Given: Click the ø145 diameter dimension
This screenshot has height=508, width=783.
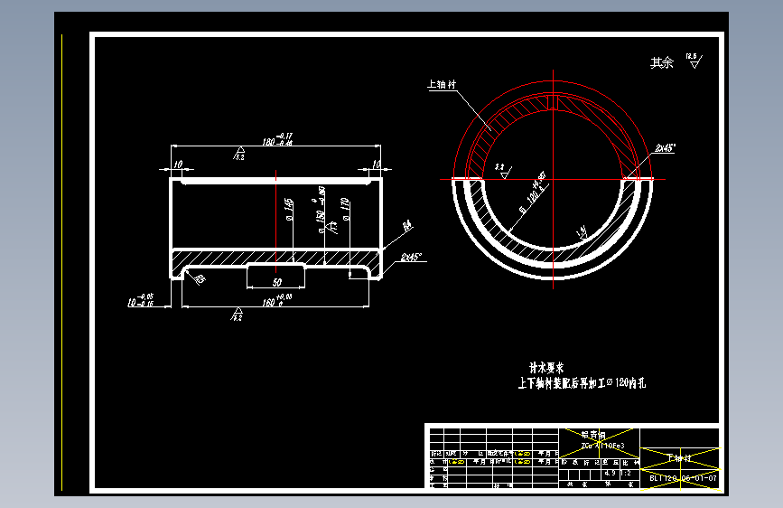Looking at the screenshot, I should click(289, 210).
